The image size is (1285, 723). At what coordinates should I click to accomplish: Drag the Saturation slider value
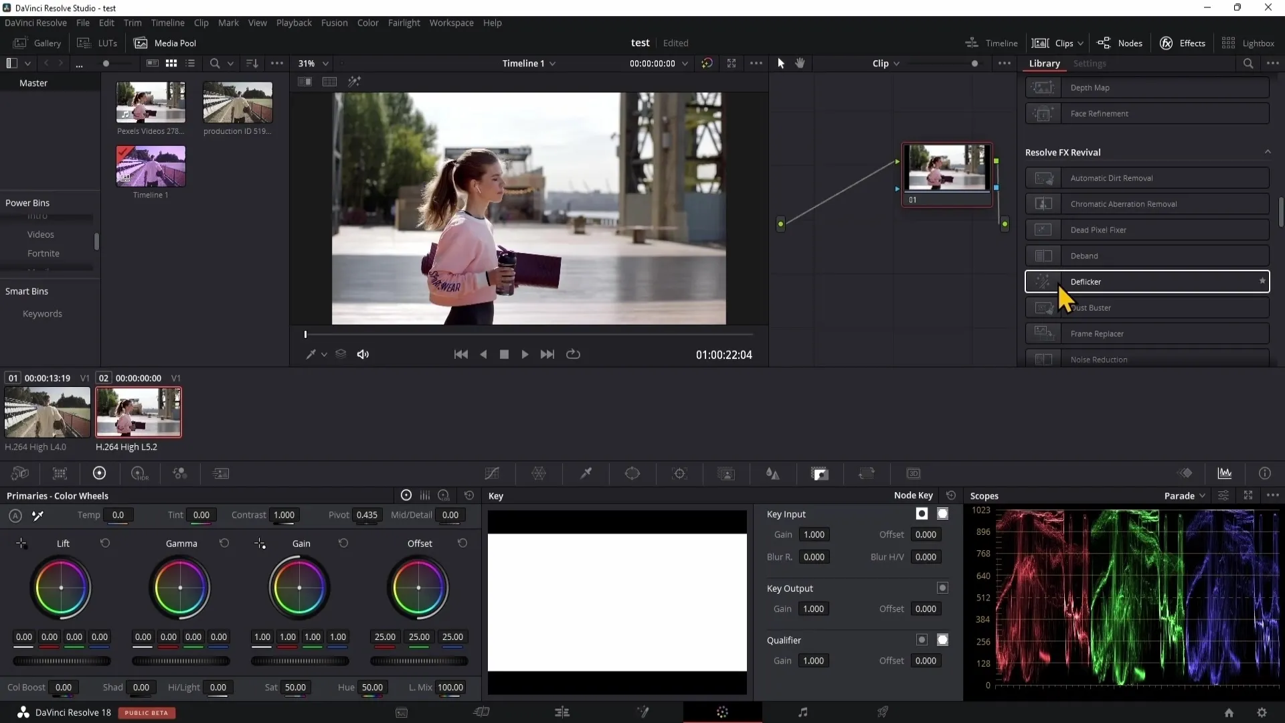tap(296, 688)
